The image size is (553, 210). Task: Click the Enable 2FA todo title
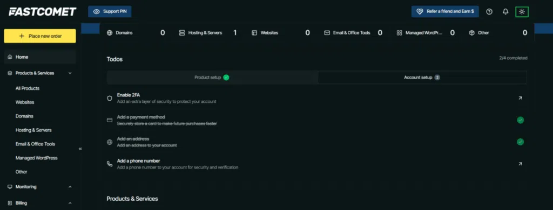click(129, 95)
